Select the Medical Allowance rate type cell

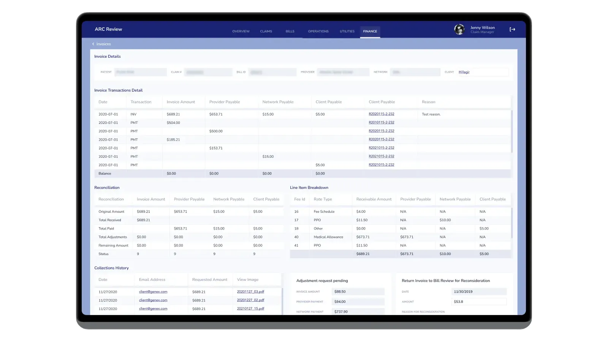(x=328, y=237)
